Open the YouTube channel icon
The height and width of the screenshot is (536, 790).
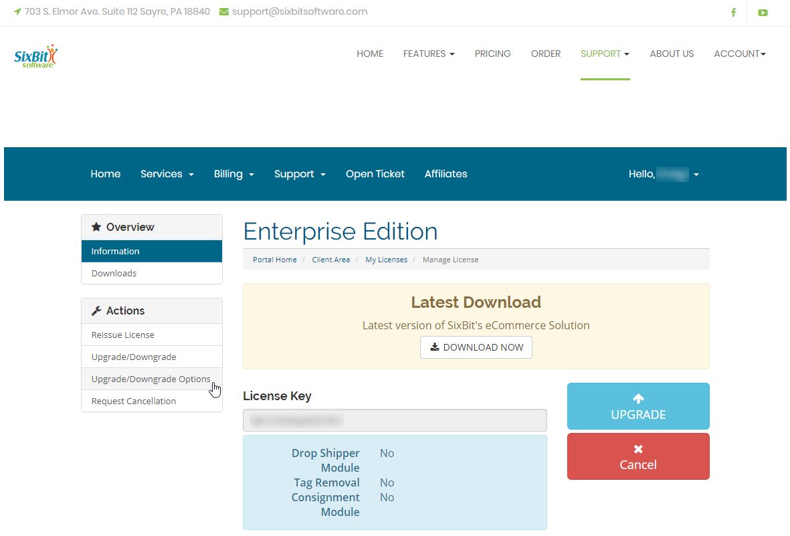[763, 13]
